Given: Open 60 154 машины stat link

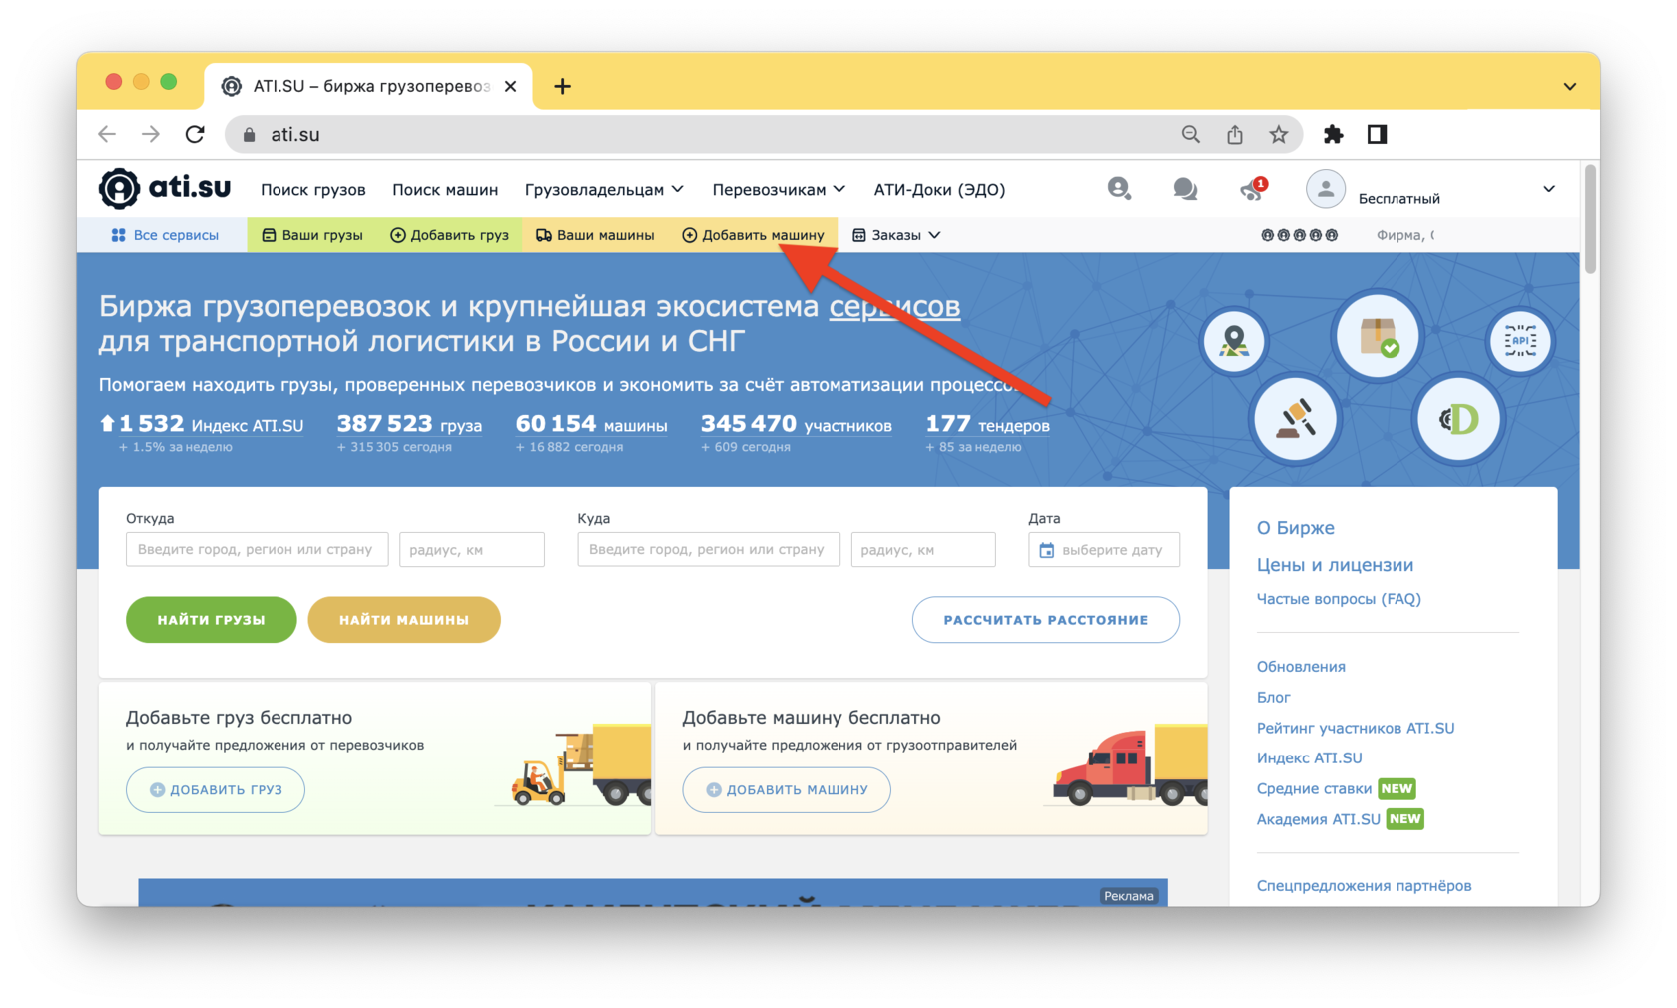Looking at the screenshot, I should 591,424.
